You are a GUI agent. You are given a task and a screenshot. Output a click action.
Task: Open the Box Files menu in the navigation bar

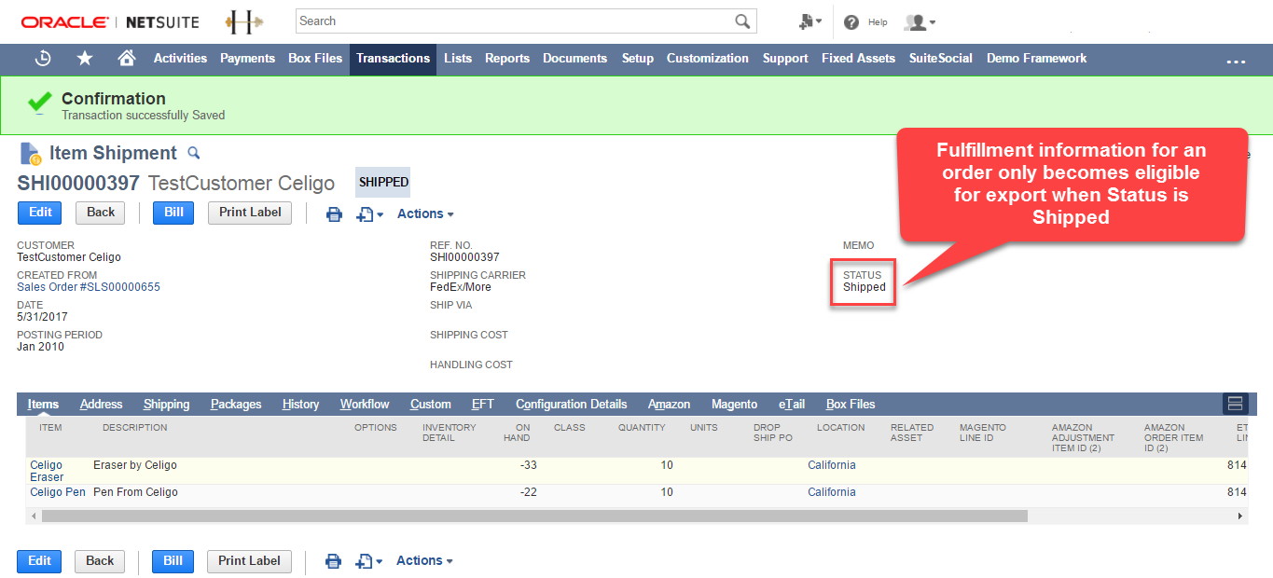pyautogui.click(x=315, y=58)
